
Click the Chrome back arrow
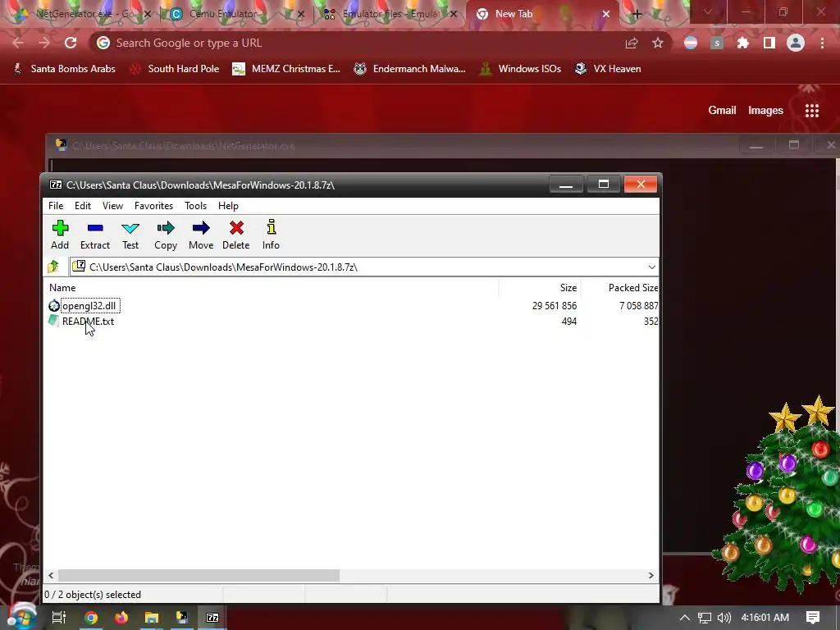18,43
